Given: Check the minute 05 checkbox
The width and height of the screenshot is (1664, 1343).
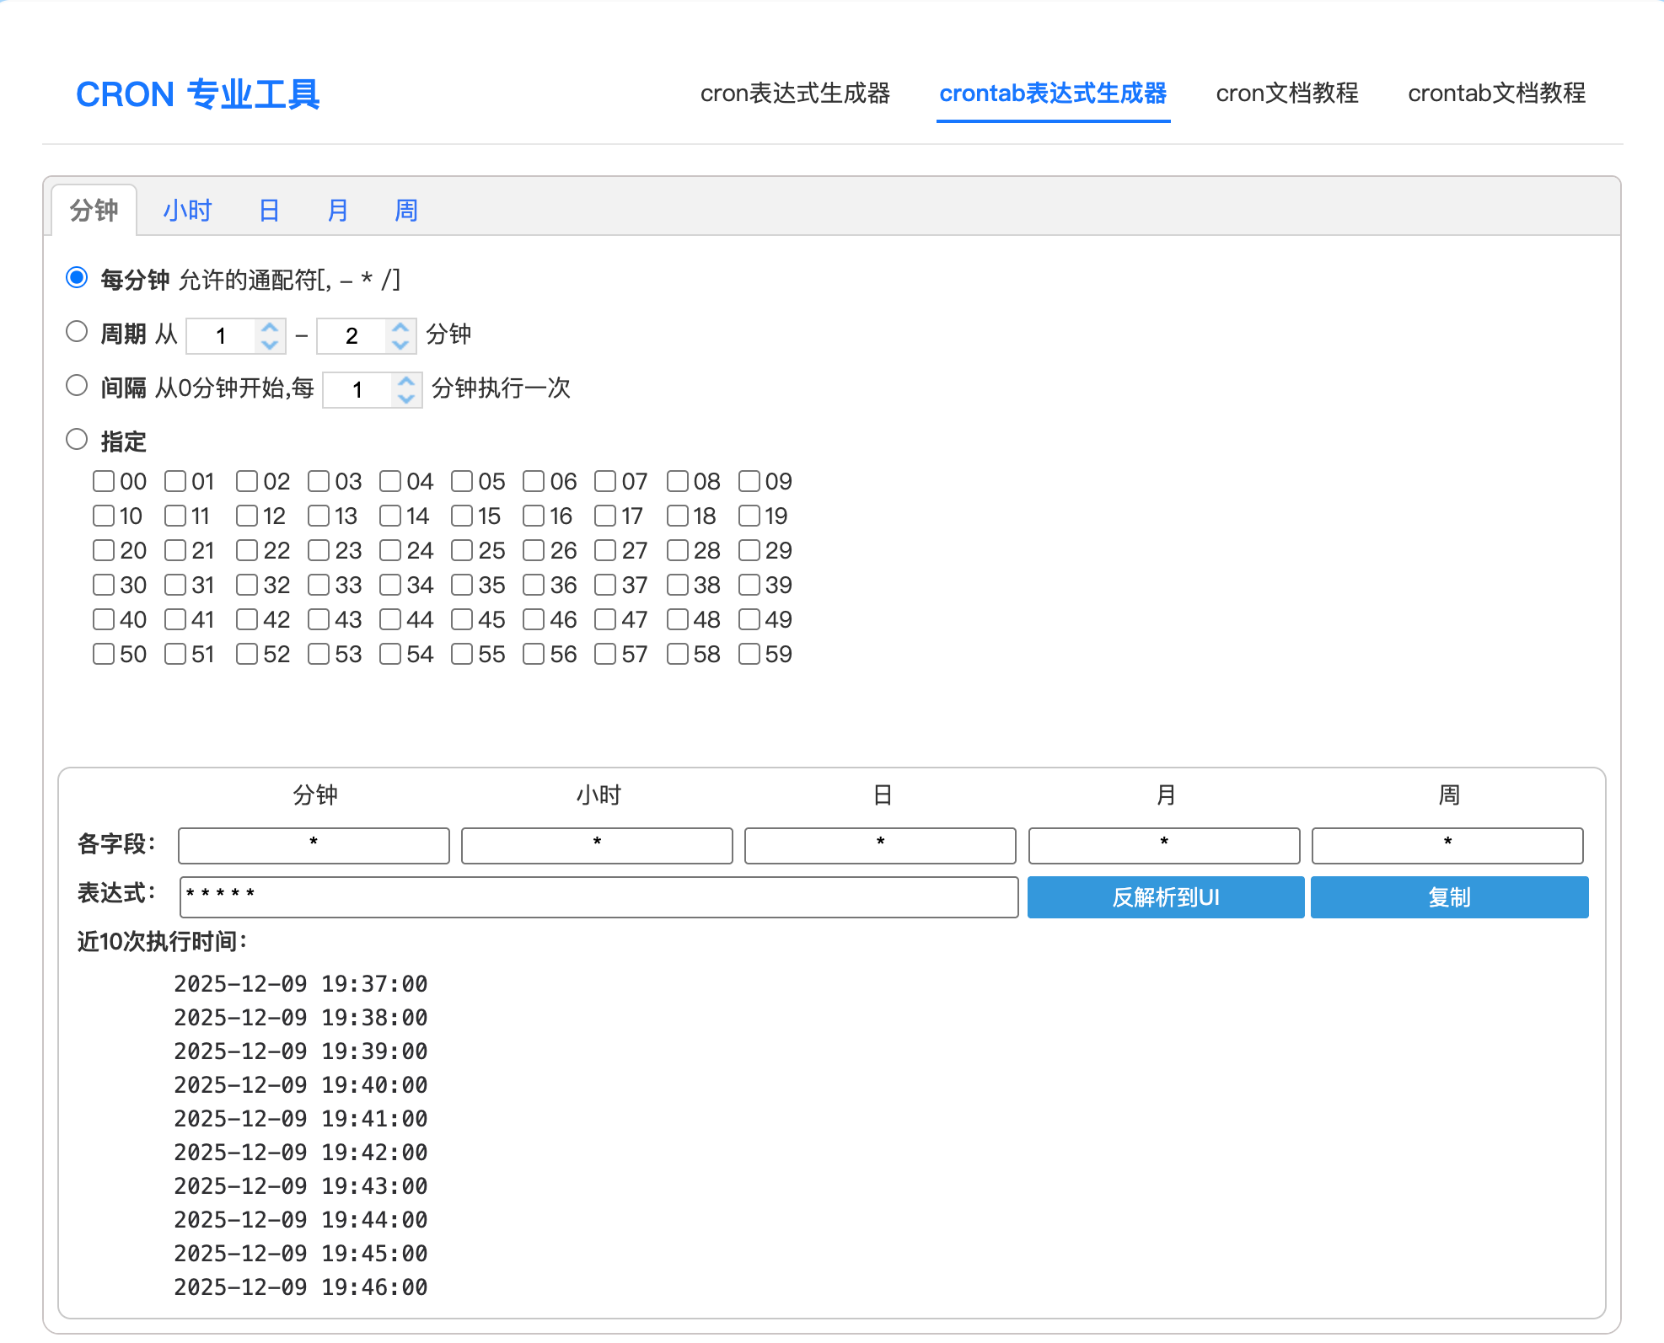Looking at the screenshot, I should 462,481.
